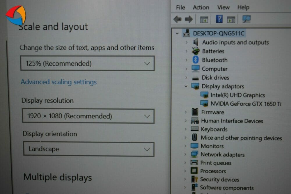Image resolution: width=291 pixels, height=194 pixels.
Task: Click the Processors category icon
Action: [194, 171]
